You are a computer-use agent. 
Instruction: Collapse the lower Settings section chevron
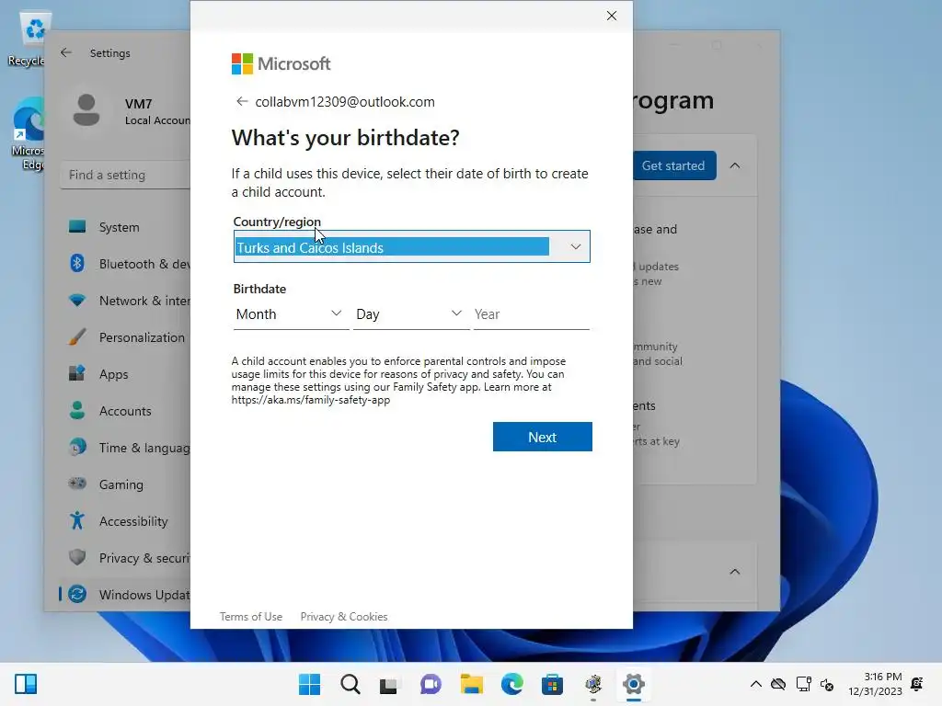click(x=735, y=572)
